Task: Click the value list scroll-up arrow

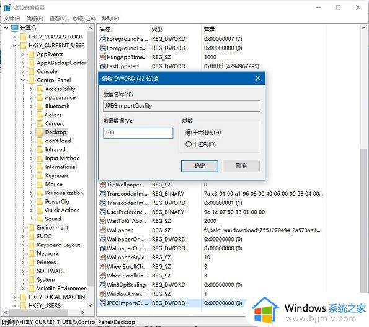Action: pyautogui.click(x=363, y=28)
